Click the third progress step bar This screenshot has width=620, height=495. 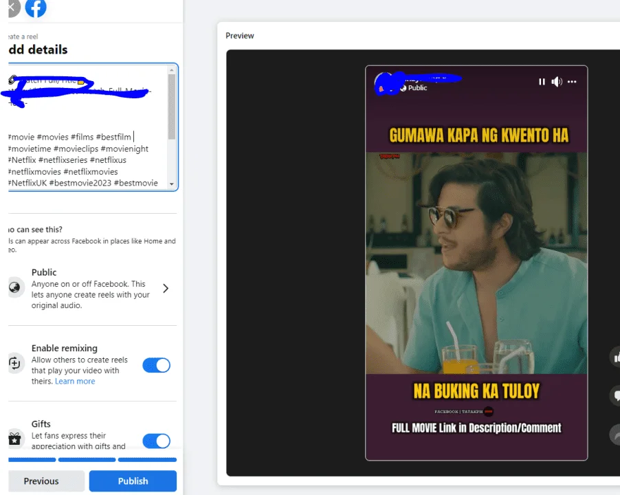[x=148, y=460]
